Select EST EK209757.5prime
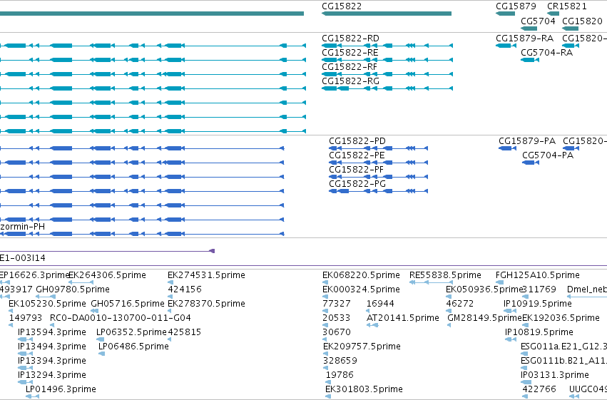Image resolution: width=607 pixels, height=400 pixels. click(x=362, y=347)
